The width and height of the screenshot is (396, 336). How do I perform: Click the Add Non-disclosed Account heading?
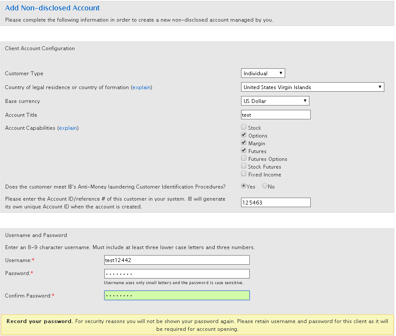52,8
